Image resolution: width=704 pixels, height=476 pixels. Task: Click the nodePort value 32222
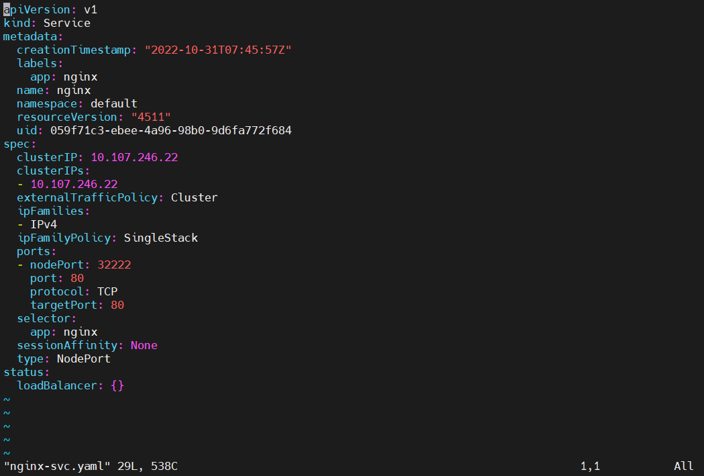coord(114,265)
